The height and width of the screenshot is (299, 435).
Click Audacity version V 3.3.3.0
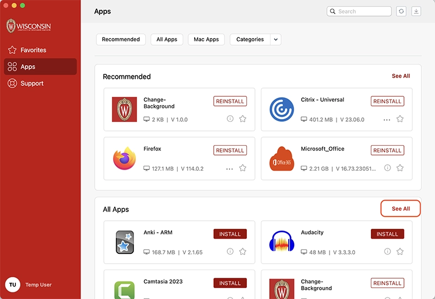point(344,252)
